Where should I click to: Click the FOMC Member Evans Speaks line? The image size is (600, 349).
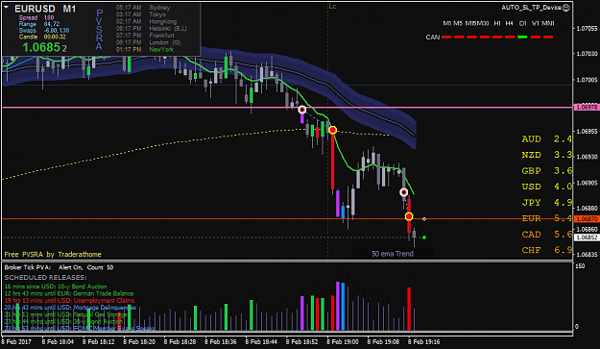pyautogui.click(x=80, y=328)
